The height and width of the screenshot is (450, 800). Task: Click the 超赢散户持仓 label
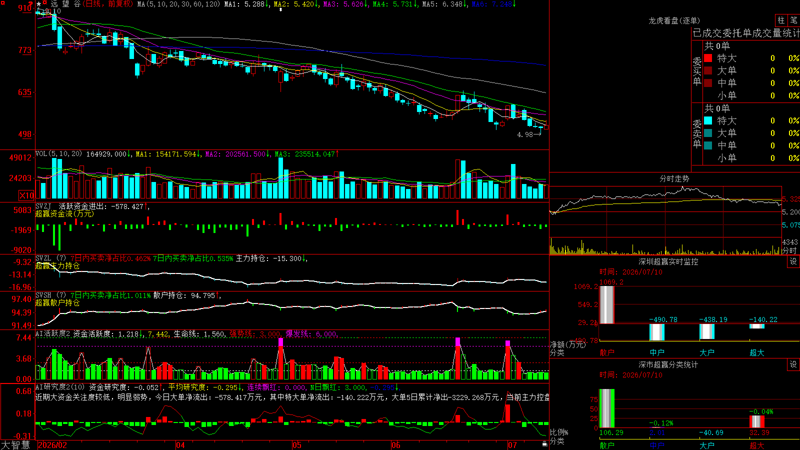(57, 302)
